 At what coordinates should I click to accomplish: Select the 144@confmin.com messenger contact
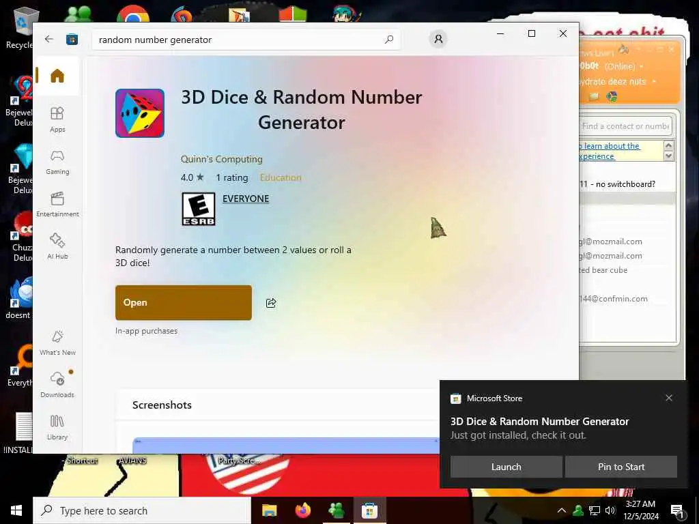pyautogui.click(x=614, y=299)
